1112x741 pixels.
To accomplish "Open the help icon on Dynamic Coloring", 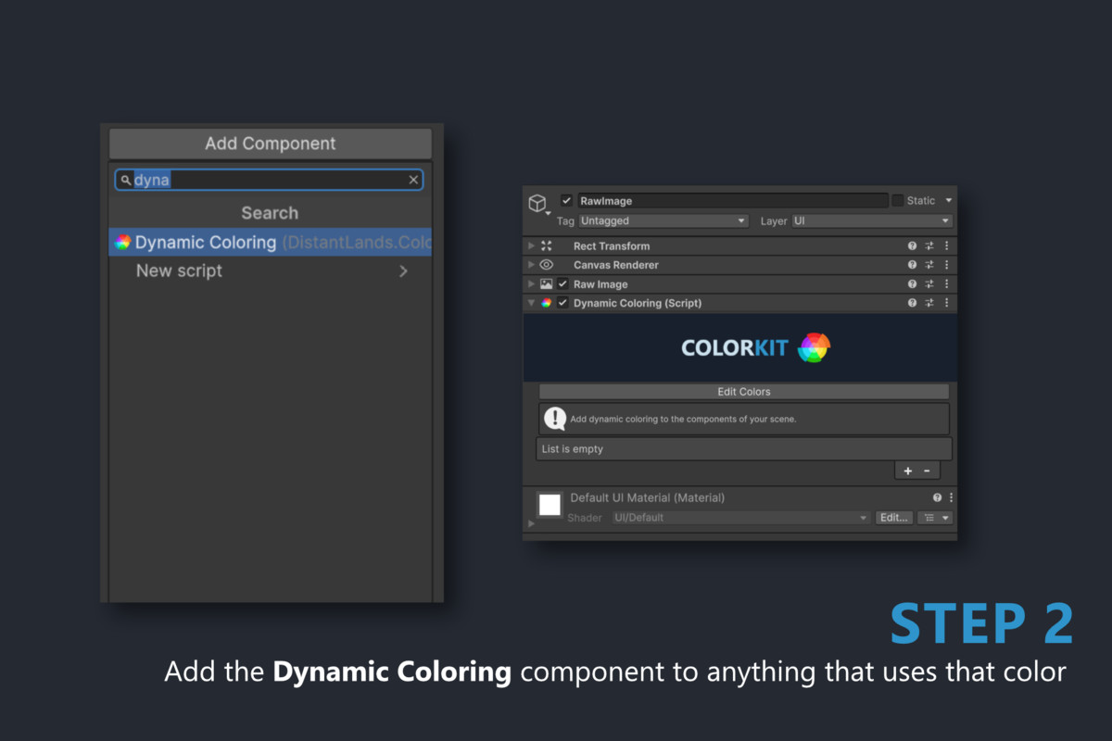I will coord(911,303).
